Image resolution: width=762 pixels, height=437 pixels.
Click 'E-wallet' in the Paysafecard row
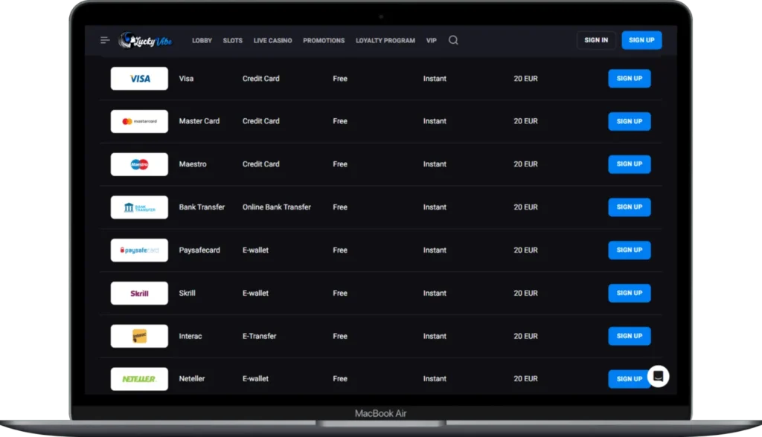tap(255, 250)
